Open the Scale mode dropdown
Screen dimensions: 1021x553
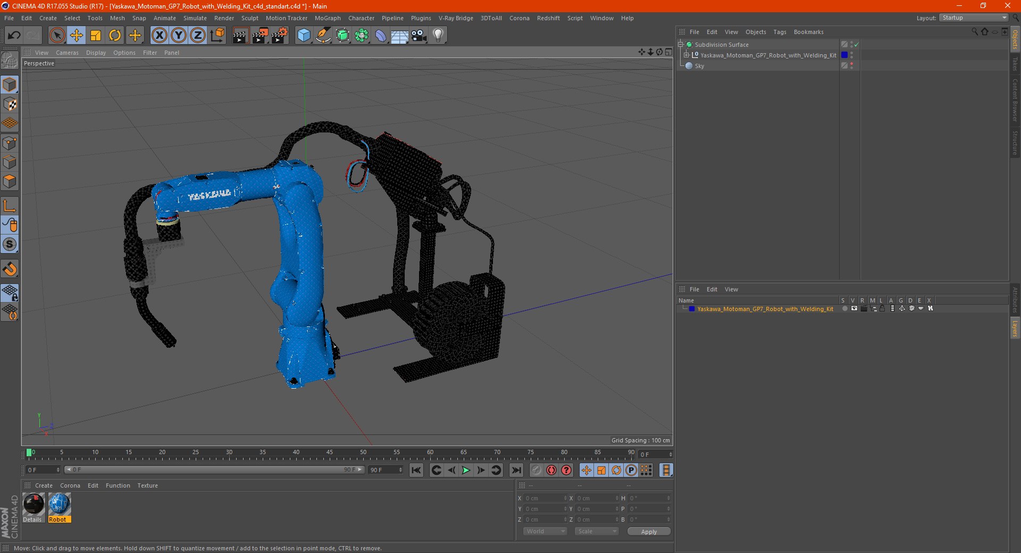pos(597,531)
